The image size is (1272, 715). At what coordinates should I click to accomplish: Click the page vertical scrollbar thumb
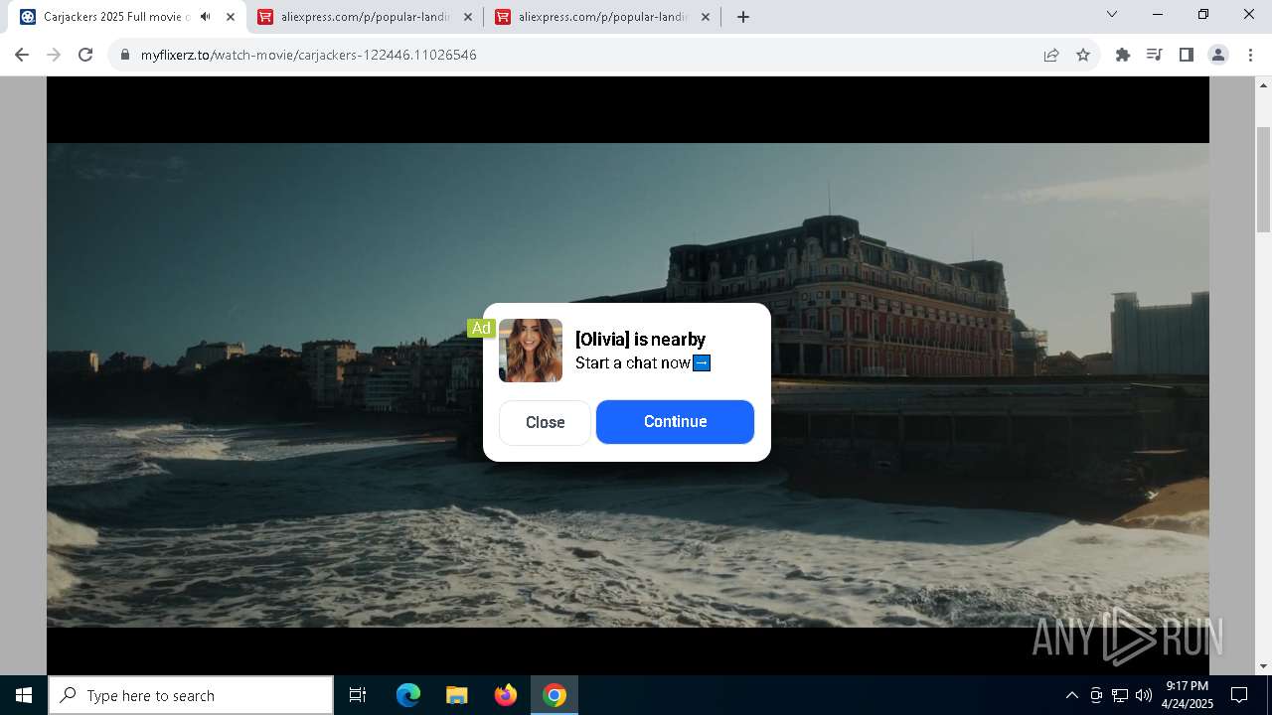point(1263,179)
